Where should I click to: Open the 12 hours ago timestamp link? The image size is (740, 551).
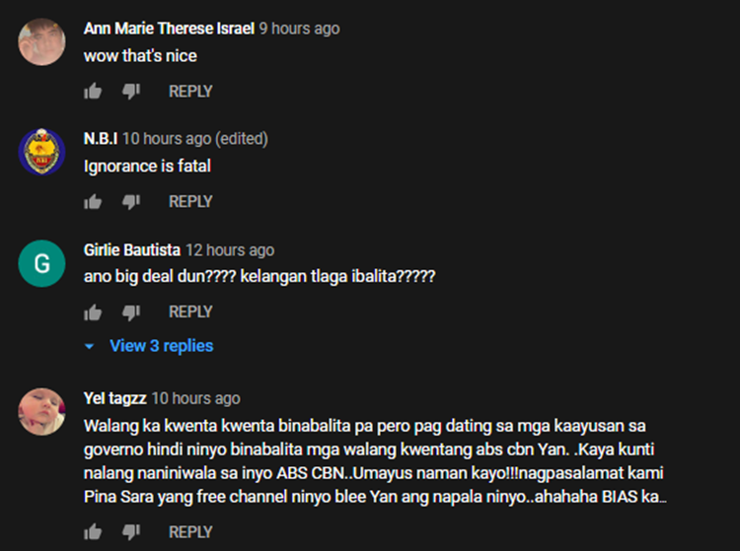pyautogui.click(x=230, y=249)
